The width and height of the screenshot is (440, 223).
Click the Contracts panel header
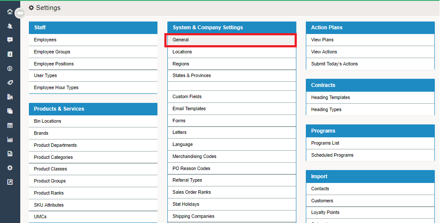click(370, 85)
